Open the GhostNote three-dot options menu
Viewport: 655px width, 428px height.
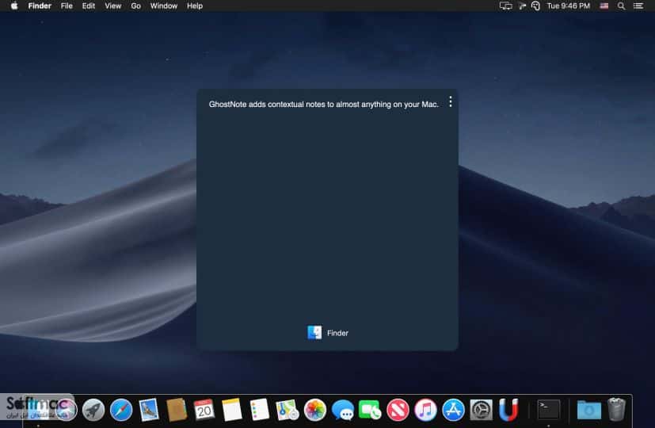pos(451,101)
